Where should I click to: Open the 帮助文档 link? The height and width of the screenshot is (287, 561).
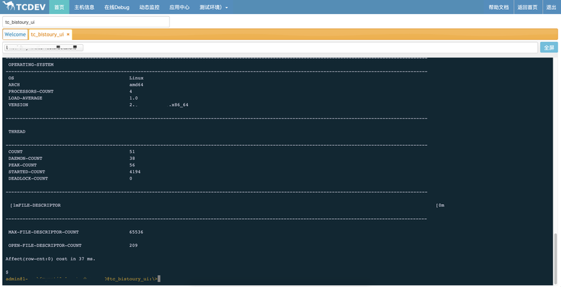coord(499,7)
